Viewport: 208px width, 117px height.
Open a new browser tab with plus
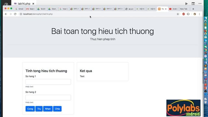193,9
